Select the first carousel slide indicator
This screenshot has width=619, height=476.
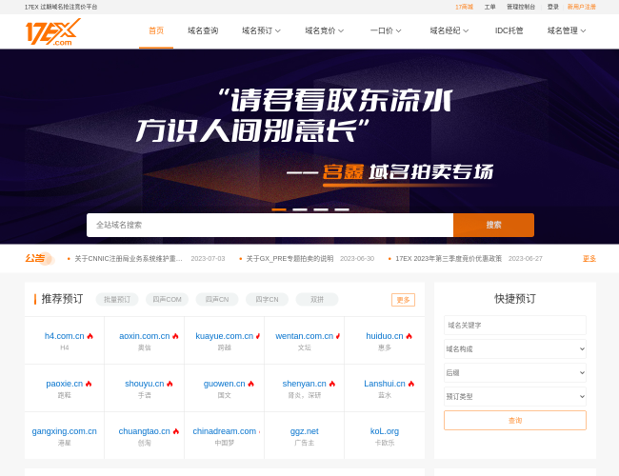[x=279, y=209]
